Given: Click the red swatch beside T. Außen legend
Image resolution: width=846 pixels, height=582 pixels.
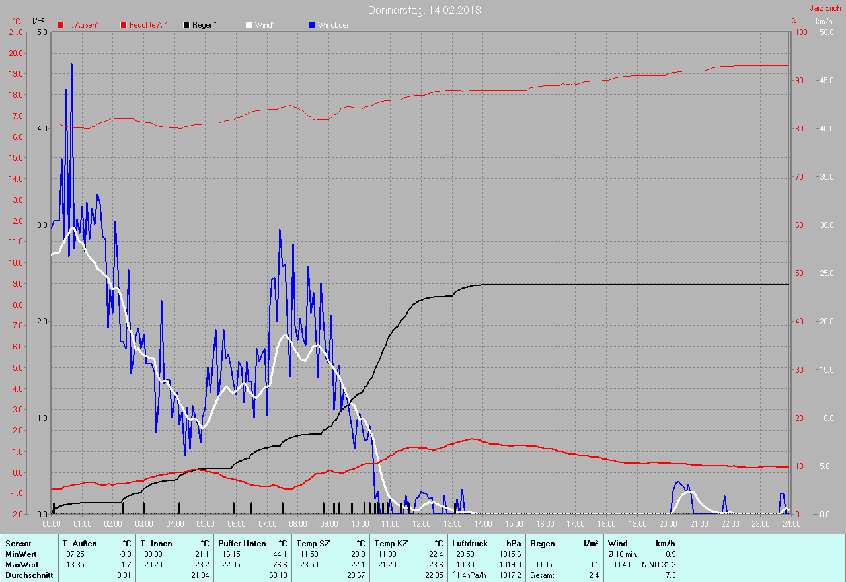Looking at the screenshot, I should click(x=61, y=25).
